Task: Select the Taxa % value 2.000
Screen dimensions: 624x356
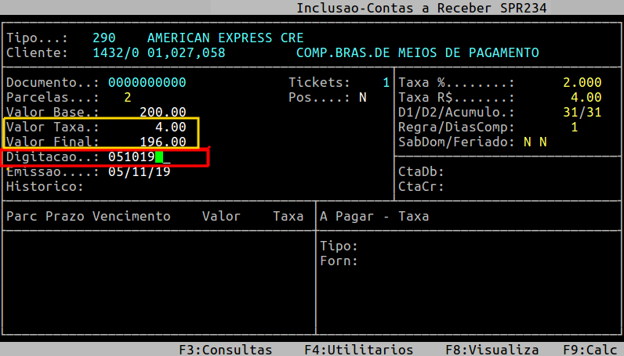Action: click(x=582, y=83)
